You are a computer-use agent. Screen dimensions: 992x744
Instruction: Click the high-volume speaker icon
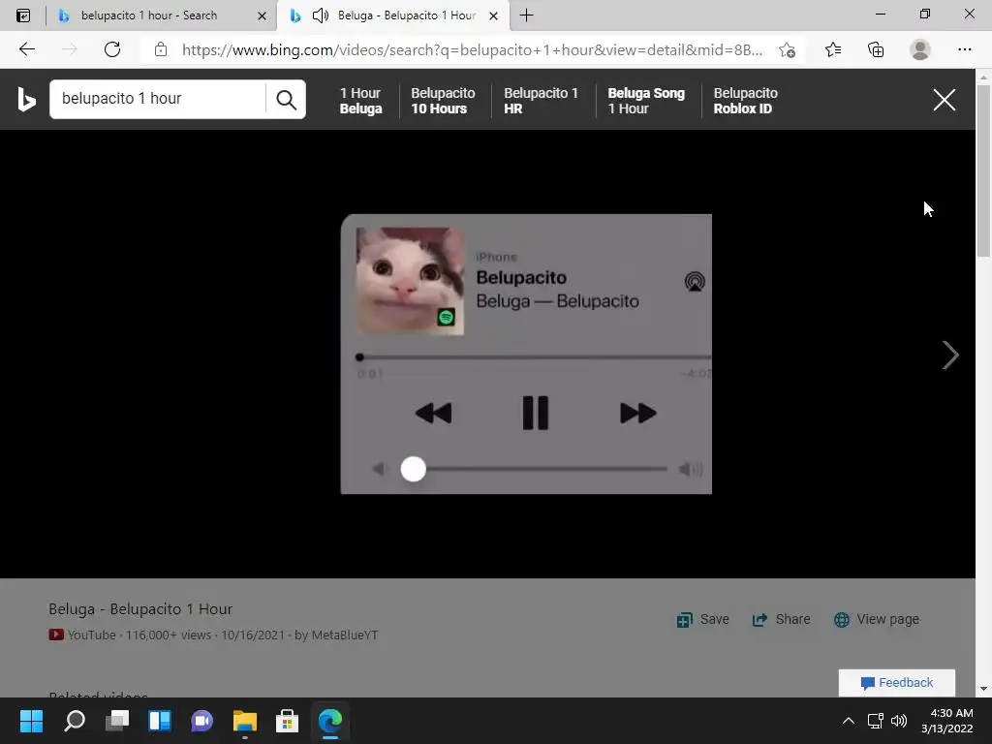[x=690, y=470]
